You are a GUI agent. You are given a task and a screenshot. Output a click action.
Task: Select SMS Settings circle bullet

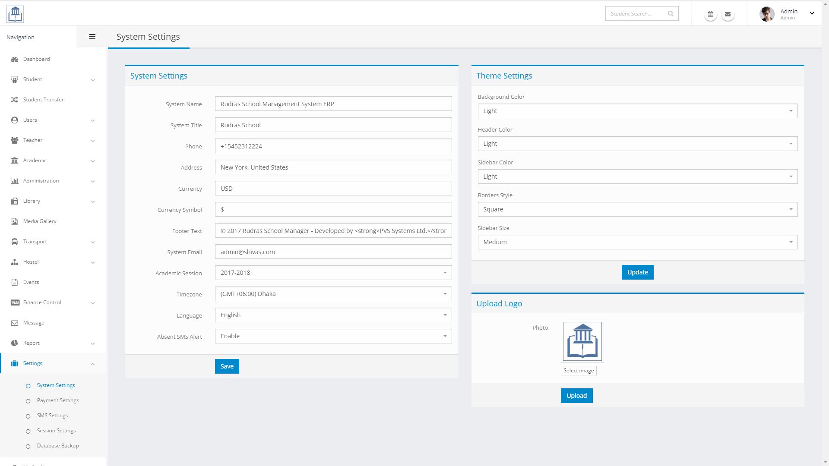click(28, 416)
